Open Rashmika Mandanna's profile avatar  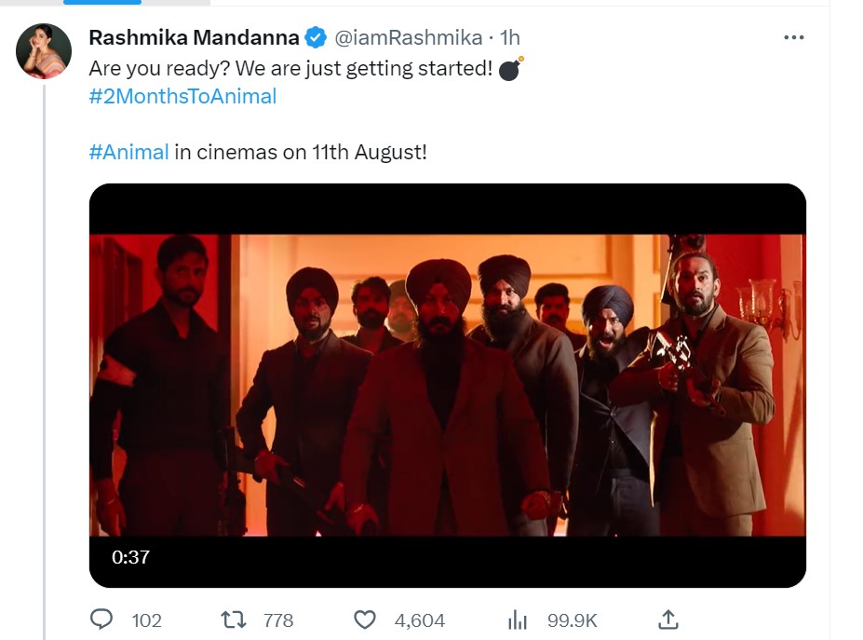click(44, 50)
